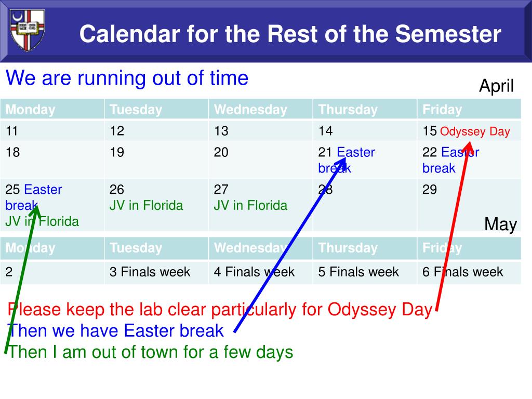Click the green arrow head near the 25 cell

(x=35, y=211)
